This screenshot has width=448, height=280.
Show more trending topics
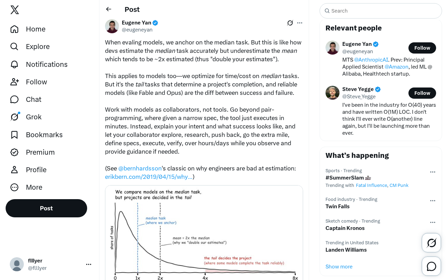tap(339, 267)
